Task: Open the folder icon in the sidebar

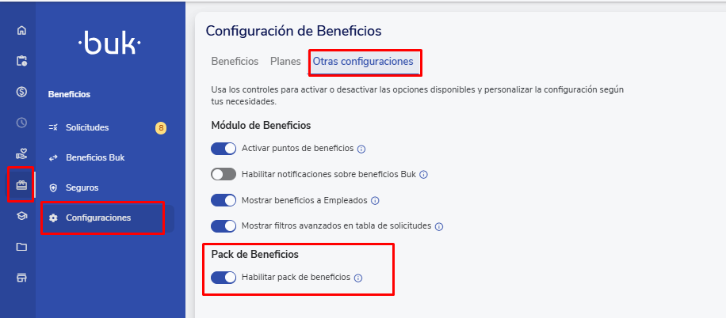Action: [x=21, y=247]
